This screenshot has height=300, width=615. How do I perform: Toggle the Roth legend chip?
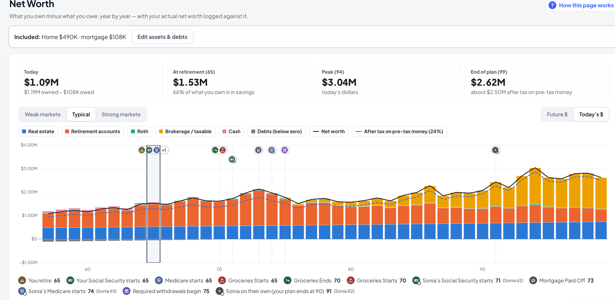[x=140, y=131]
